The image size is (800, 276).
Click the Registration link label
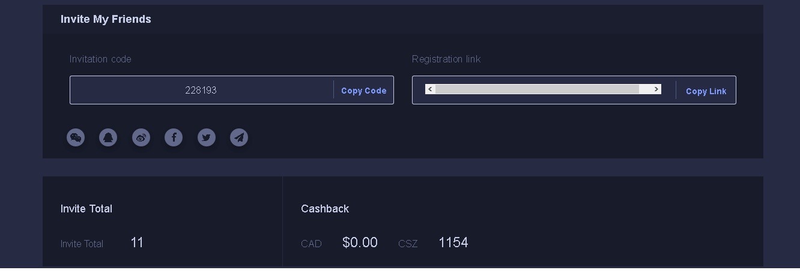[x=446, y=59]
